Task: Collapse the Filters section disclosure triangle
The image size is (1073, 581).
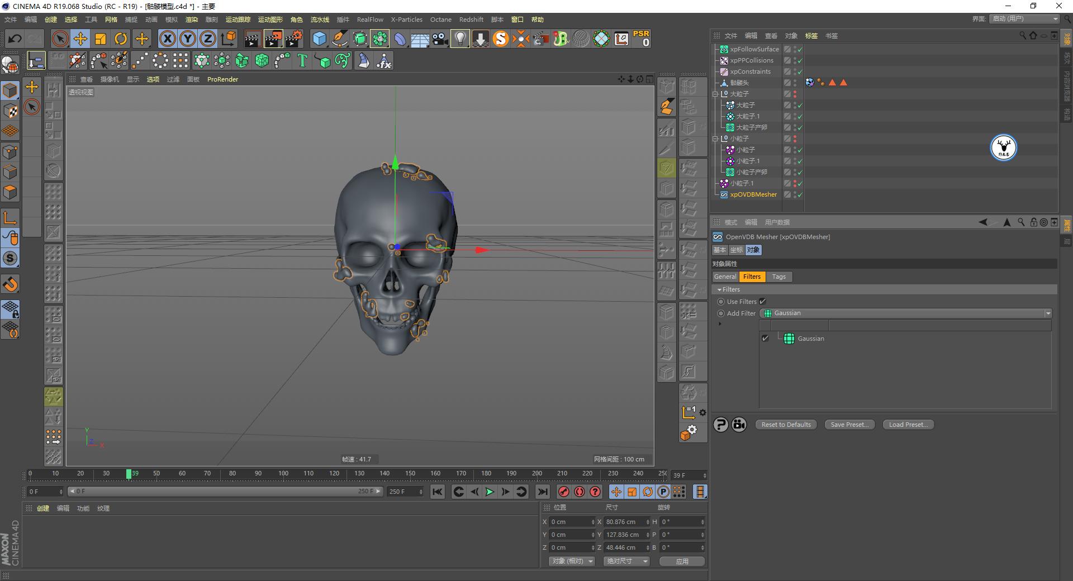Action: click(719, 289)
